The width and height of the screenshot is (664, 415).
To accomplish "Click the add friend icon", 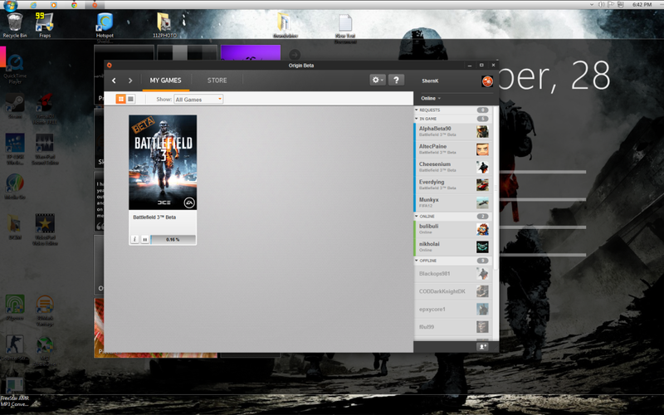I will coord(482,346).
